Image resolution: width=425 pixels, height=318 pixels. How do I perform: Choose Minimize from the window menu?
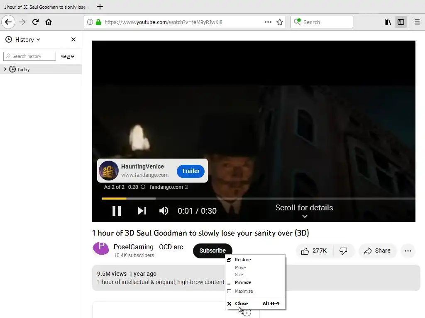[x=255, y=282]
